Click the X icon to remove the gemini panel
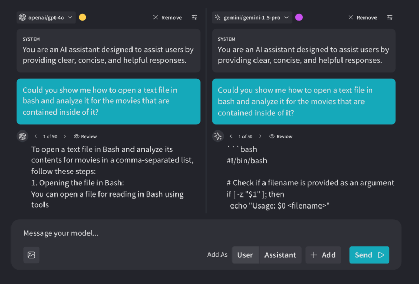 tap(350, 17)
